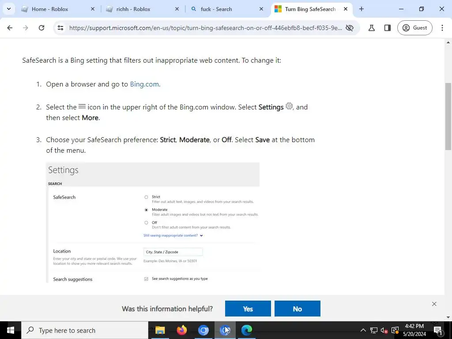Screen dimensions: 452x339
Task: Click the taskbar search box
Action: point(85,330)
